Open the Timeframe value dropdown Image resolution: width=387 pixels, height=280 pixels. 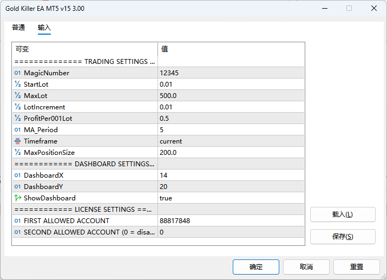[x=231, y=141]
